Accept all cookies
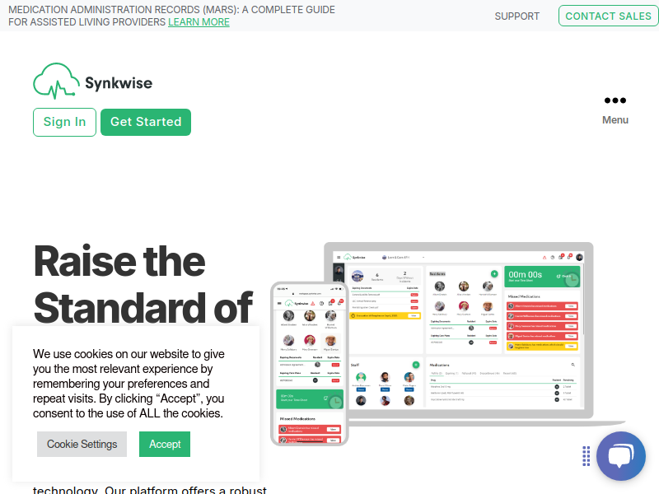 pyautogui.click(x=165, y=444)
